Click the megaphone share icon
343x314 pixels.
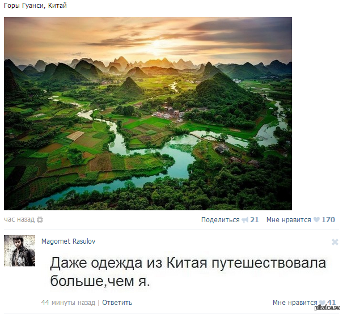coord(245,220)
